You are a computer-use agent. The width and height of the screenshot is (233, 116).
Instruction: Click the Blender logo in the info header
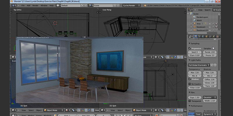tap(145, 6)
